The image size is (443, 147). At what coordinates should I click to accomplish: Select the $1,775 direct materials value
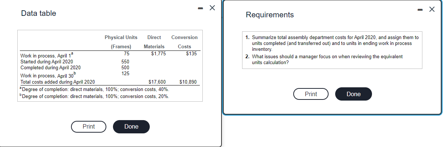tap(159, 54)
